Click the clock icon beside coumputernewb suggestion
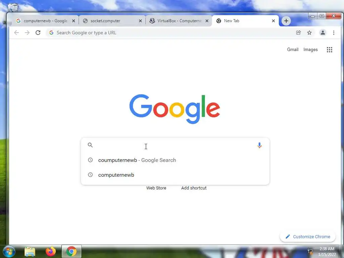 [x=90, y=160]
